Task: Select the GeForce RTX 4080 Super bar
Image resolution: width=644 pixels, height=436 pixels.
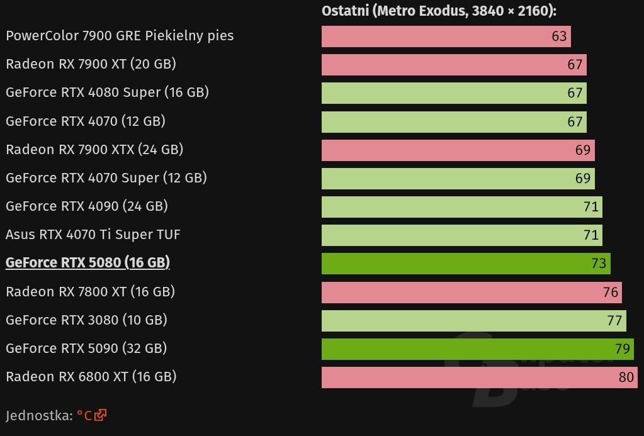Action: tap(454, 93)
